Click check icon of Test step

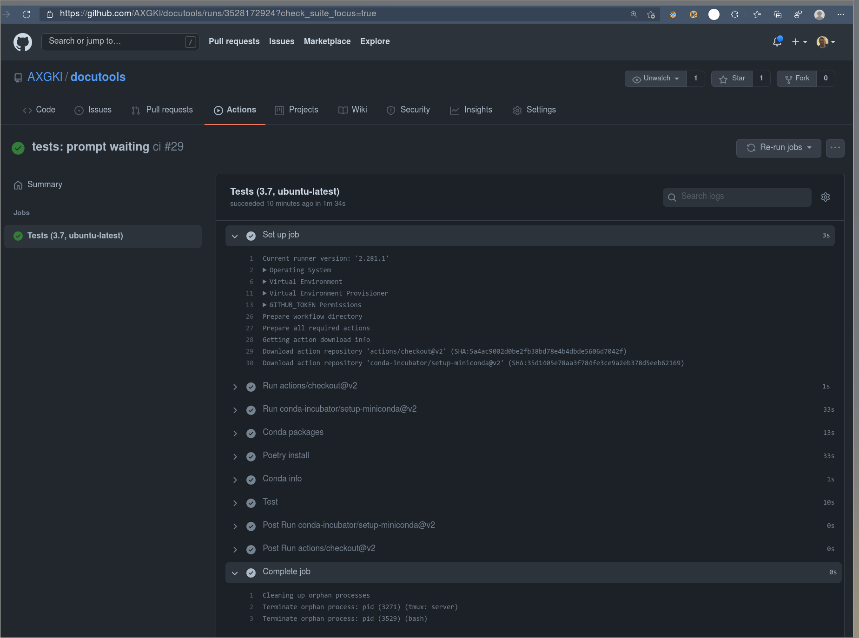click(251, 503)
